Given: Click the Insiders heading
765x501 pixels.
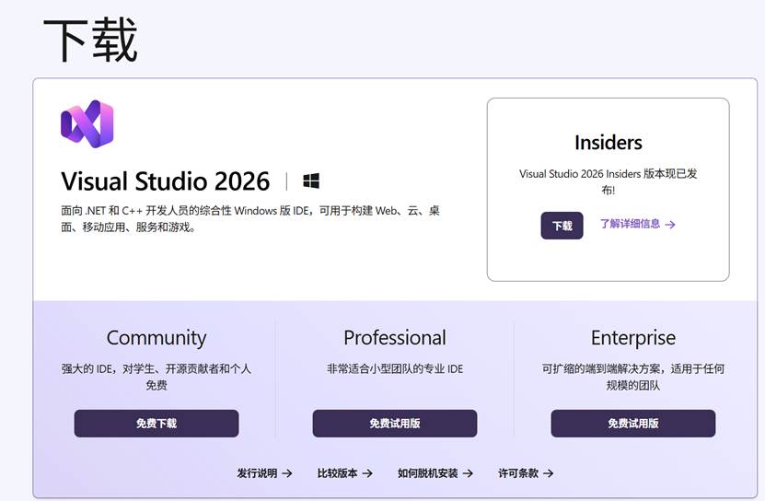Looking at the screenshot, I should click(x=609, y=143).
